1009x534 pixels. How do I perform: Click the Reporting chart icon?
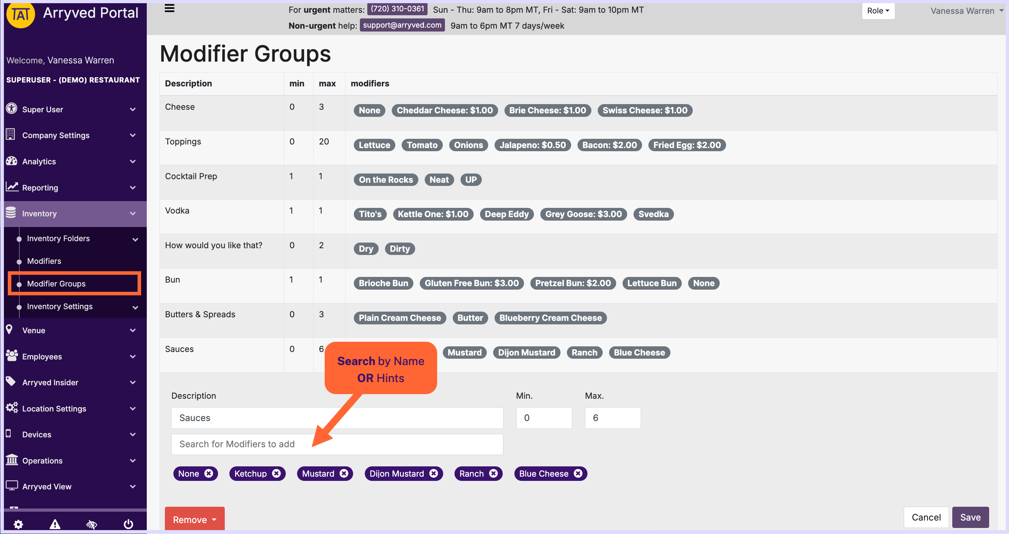[12, 187]
